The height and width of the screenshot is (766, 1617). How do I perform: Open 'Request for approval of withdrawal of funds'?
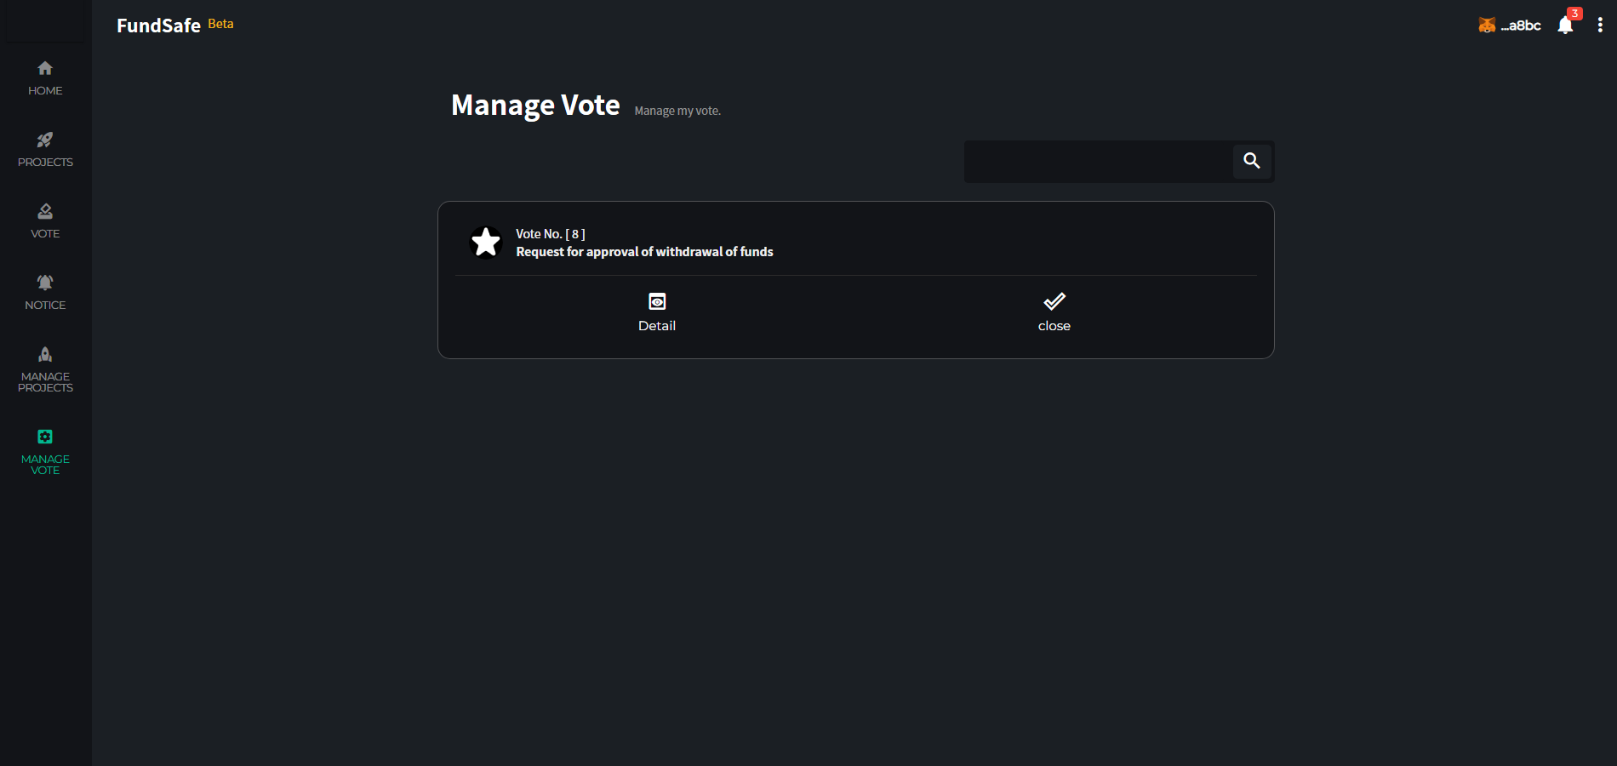(644, 252)
